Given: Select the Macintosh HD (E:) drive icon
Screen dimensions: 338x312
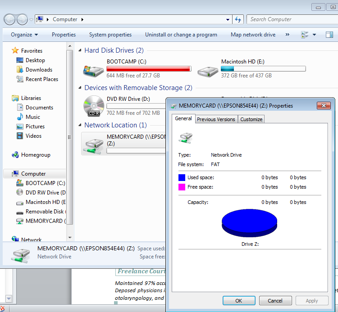Looking at the screenshot, I should 208,72.
